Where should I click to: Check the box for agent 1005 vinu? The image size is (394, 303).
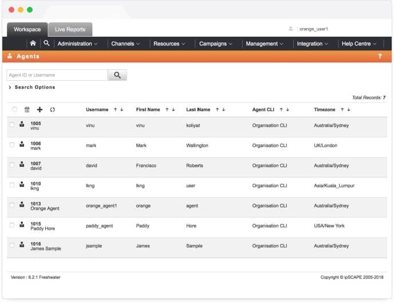pyautogui.click(x=12, y=125)
